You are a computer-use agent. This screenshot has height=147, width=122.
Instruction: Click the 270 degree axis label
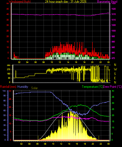click(9, 70)
